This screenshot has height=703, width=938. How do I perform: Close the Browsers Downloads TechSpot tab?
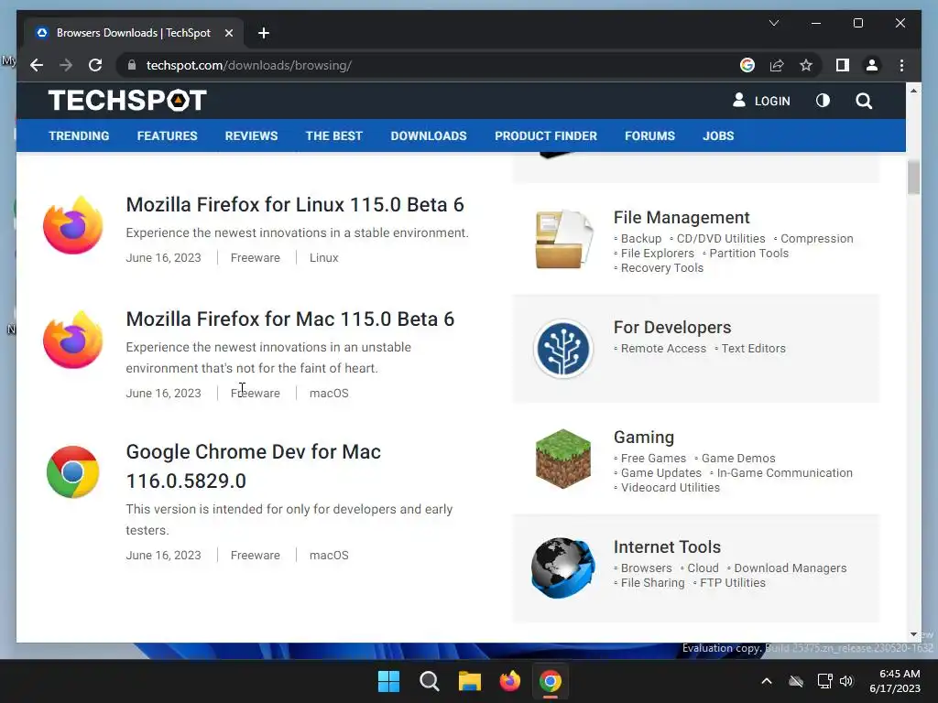tap(228, 33)
